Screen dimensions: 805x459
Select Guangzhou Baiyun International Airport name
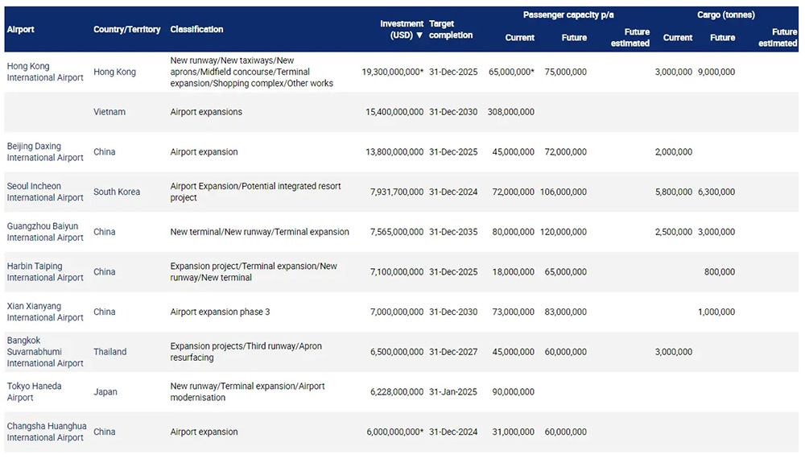(x=45, y=232)
